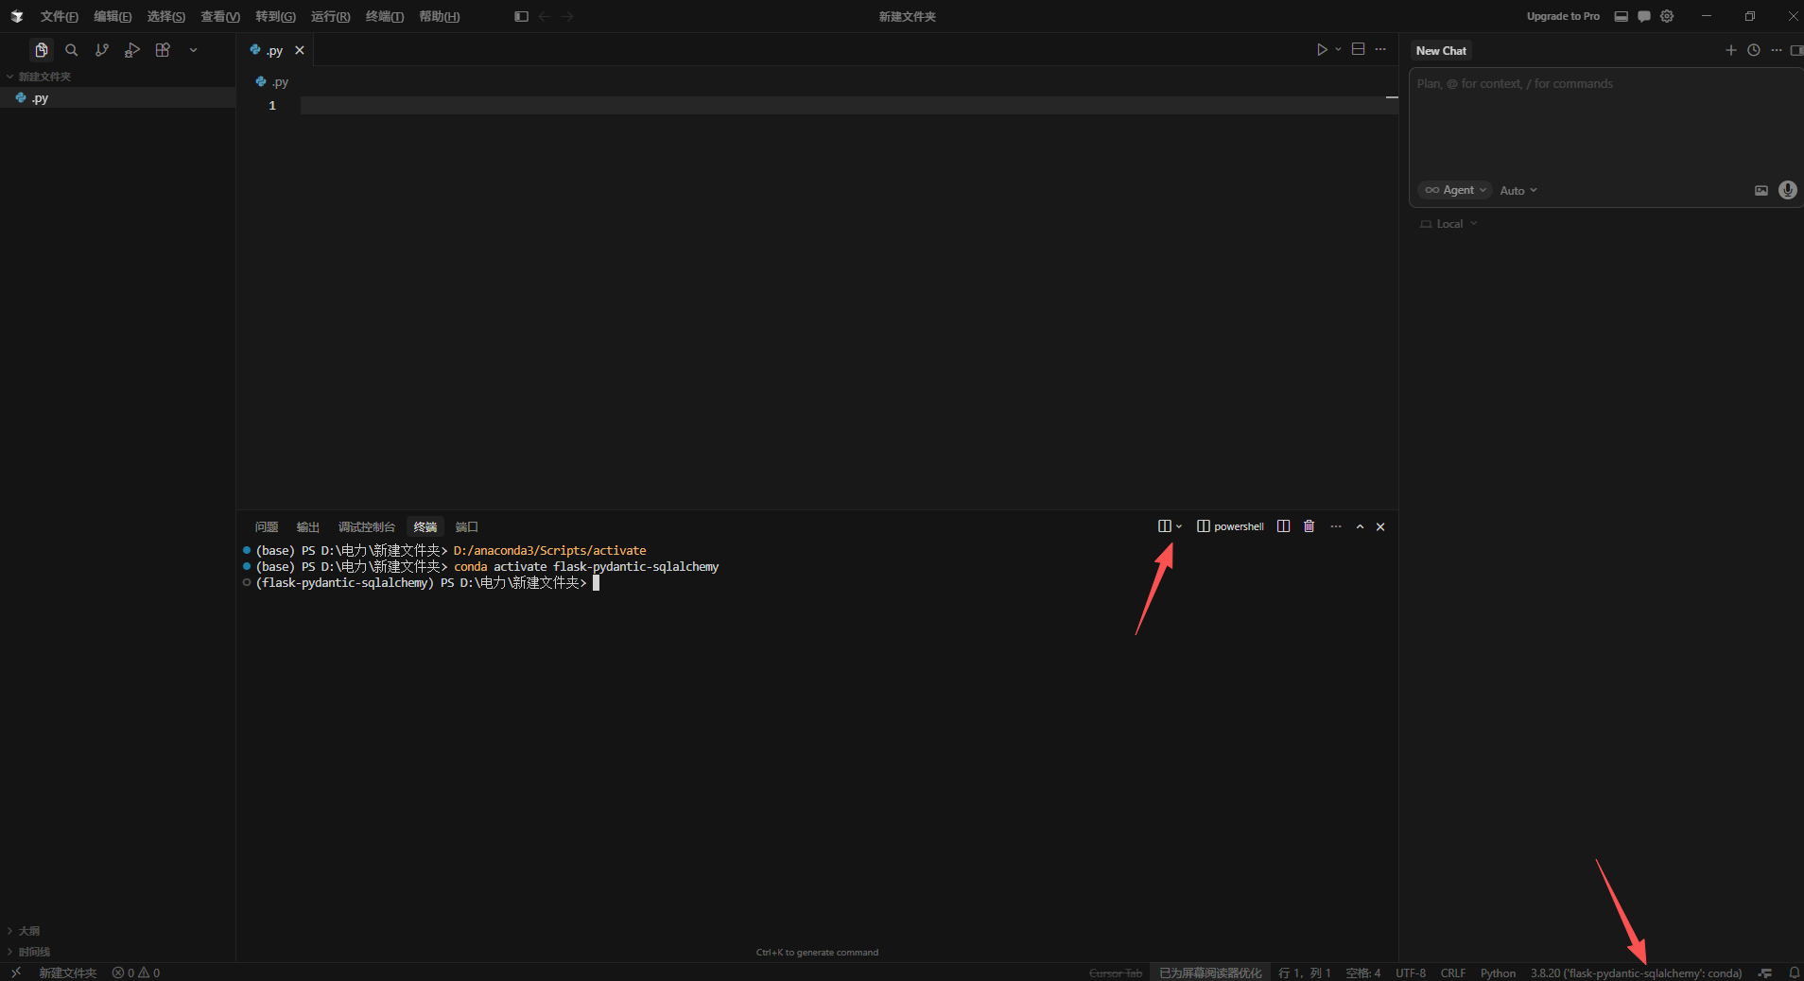This screenshot has width=1804, height=981.
Task: Start a new chat with plus icon
Action: [x=1731, y=50]
